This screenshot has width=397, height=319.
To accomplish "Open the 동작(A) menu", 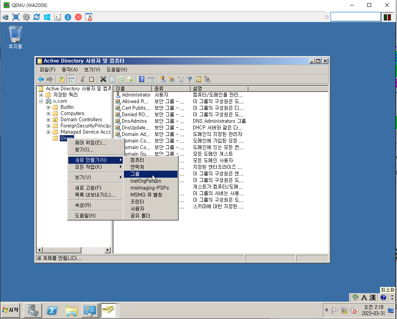I will pos(69,70).
